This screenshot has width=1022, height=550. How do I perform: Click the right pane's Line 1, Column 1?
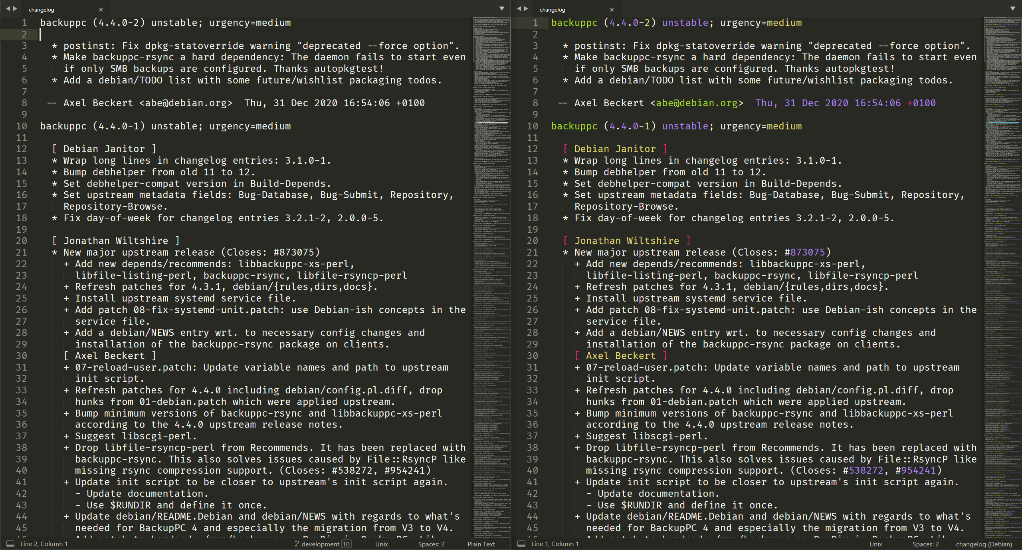tap(555, 544)
